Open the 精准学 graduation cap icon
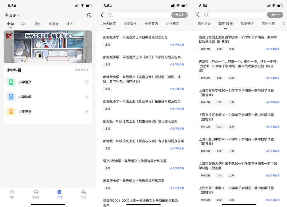This screenshot has width=287, height=207. point(36,192)
